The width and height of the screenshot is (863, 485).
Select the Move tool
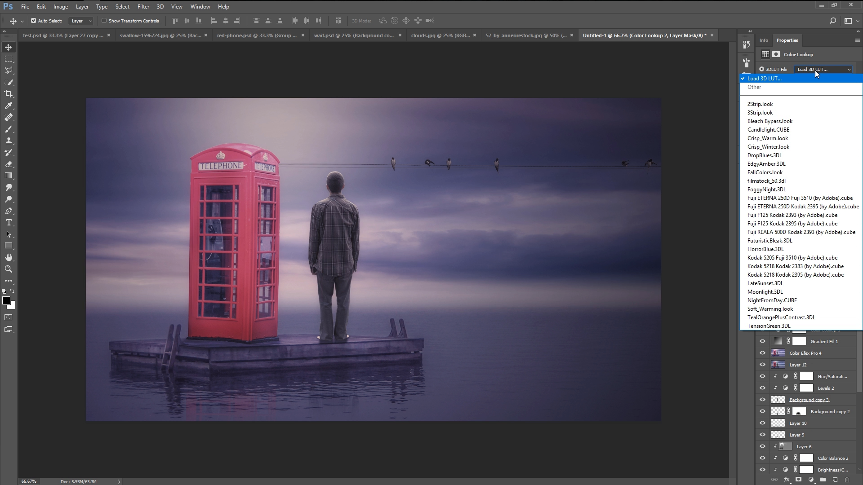(9, 47)
